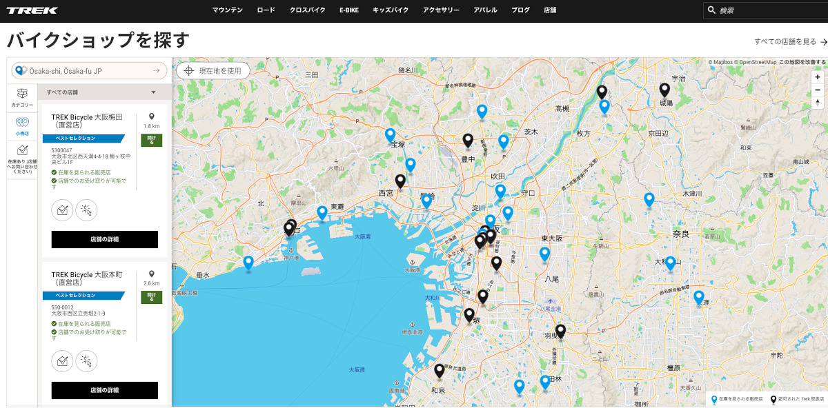
Task: Reset map bearing with compass button
Action: tap(818, 102)
